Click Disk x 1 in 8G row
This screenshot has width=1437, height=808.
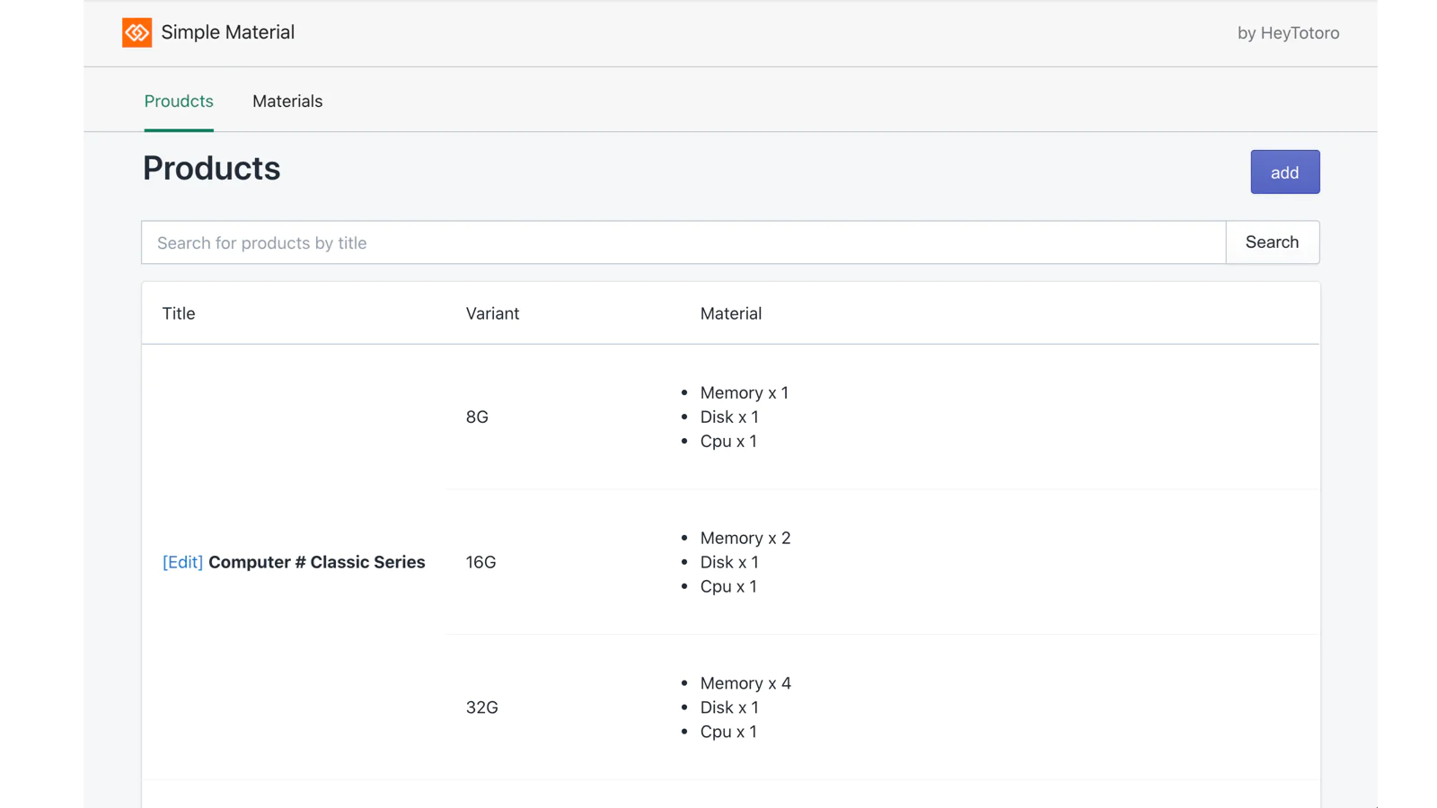(x=729, y=417)
